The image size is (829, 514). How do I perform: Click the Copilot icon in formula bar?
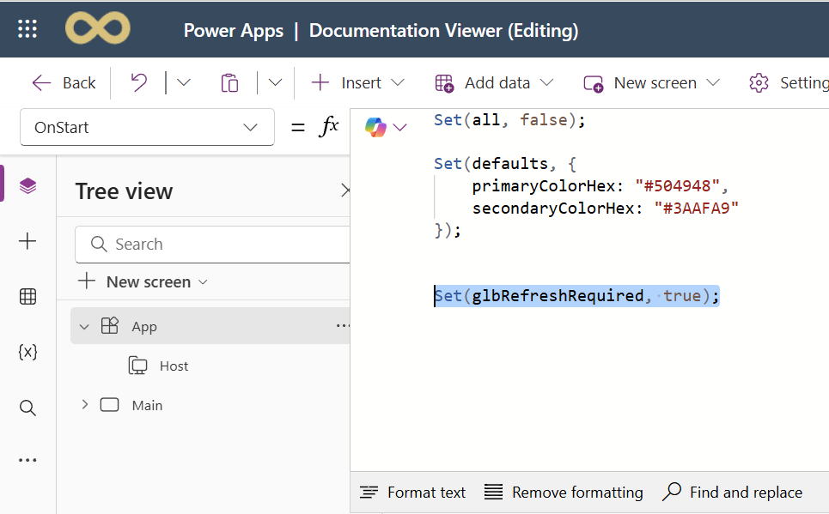[x=375, y=127]
